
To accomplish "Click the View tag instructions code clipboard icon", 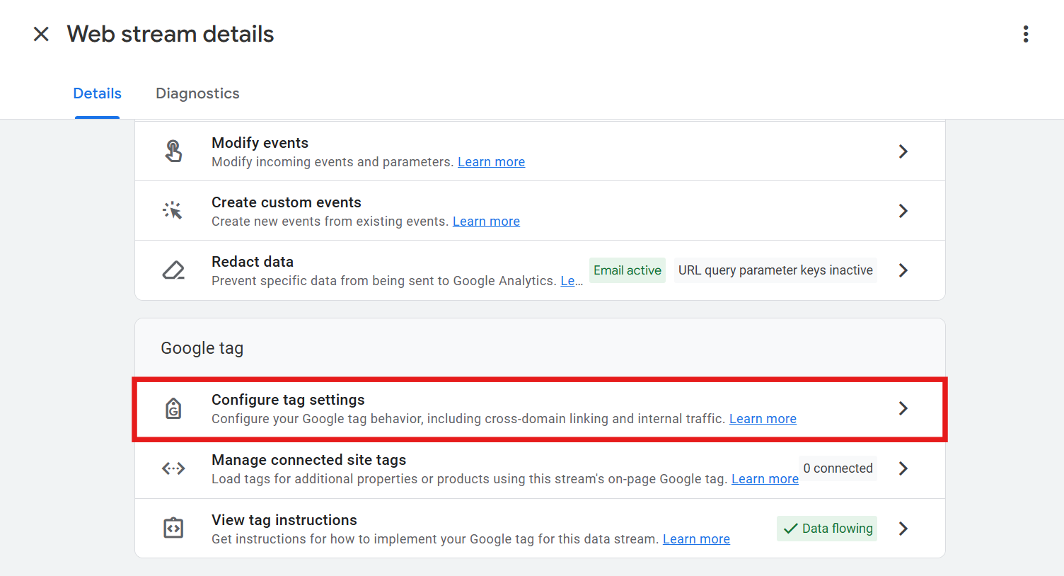I will point(173,528).
